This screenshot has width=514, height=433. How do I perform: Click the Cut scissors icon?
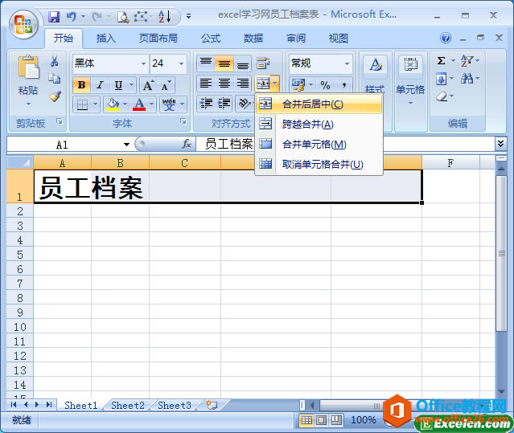click(55, 61)
